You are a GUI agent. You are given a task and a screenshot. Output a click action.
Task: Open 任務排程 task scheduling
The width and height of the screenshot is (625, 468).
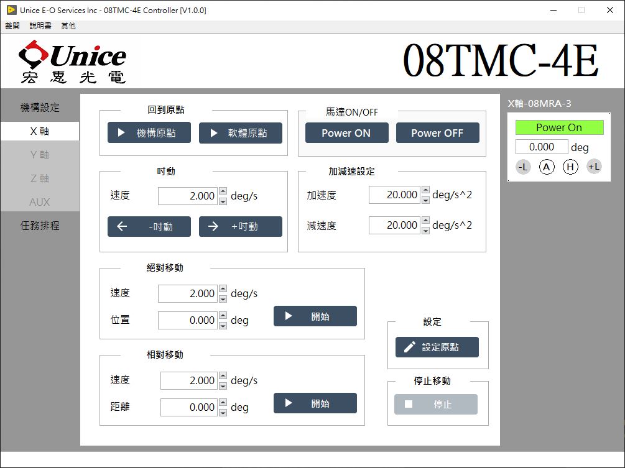click(40, 226)
